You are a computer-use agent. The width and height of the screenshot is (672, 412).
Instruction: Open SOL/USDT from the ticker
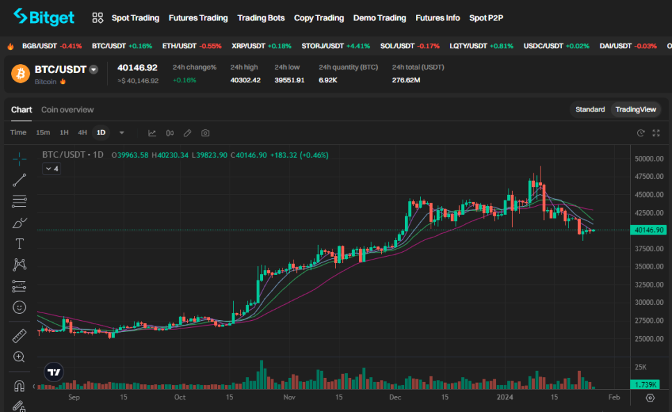(410, 46)
